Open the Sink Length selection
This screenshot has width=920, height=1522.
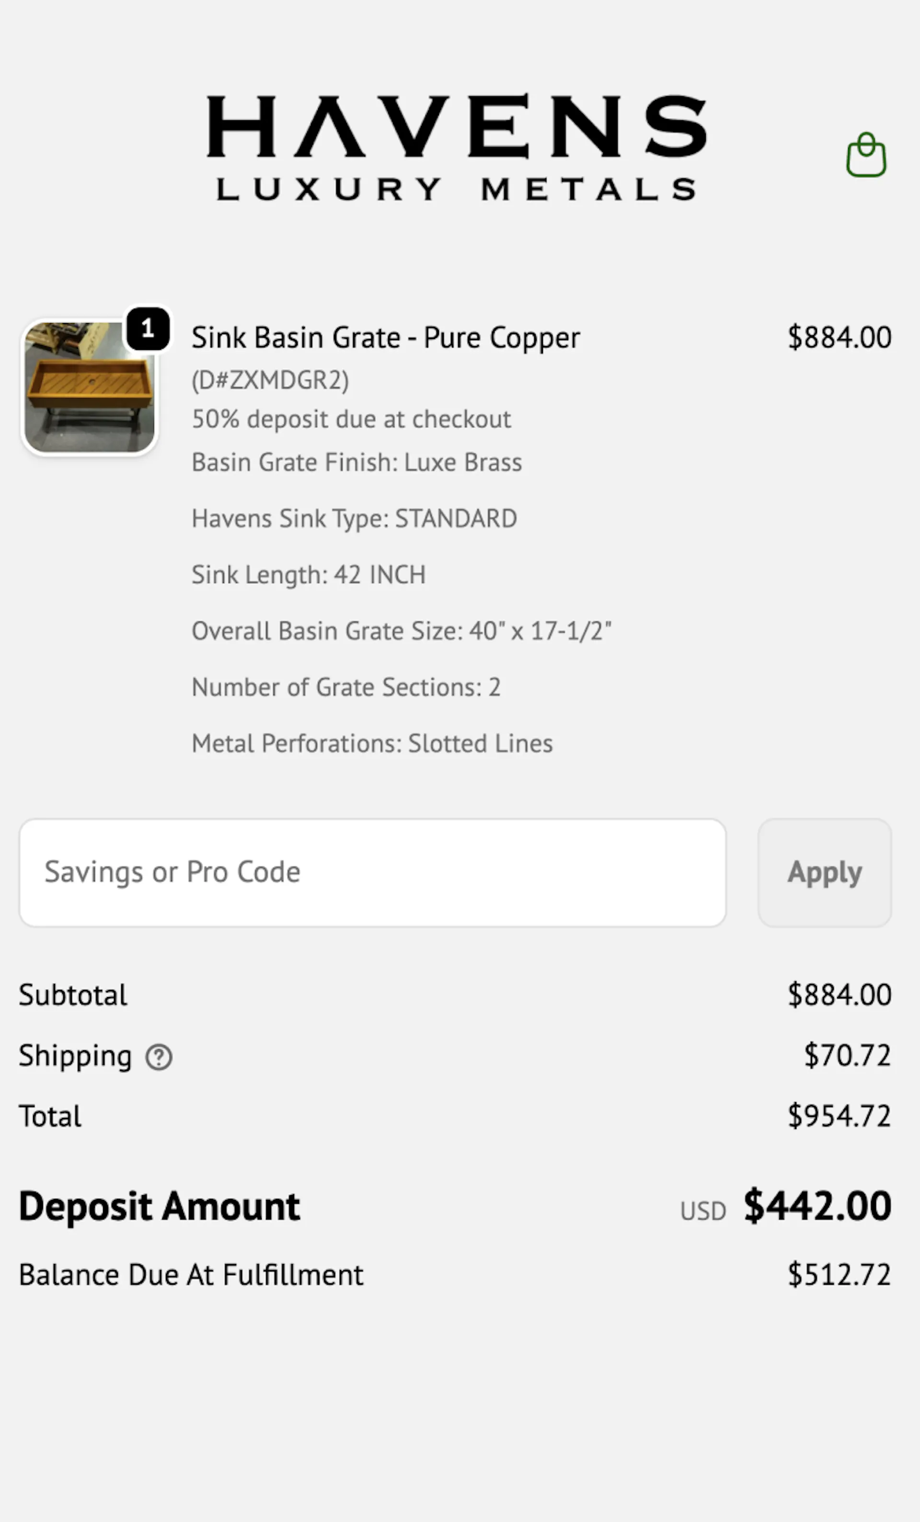click(309, 574)
